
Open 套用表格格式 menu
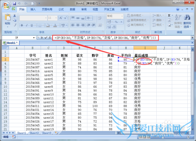pos(138,20)
